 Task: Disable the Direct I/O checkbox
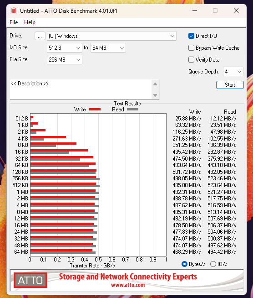tap(191, 36)
